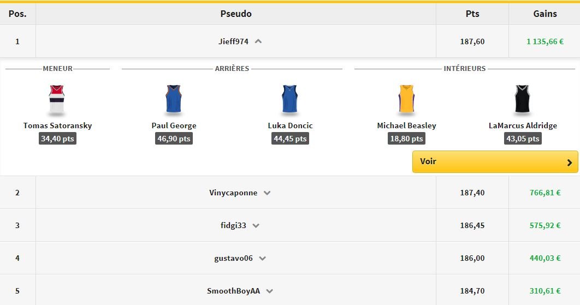Image resolution: width=580 pixels, height=305 pixels.
Task: Select the Luka Doncic player name
Action: pyautogui.click(x=290, y=125)
